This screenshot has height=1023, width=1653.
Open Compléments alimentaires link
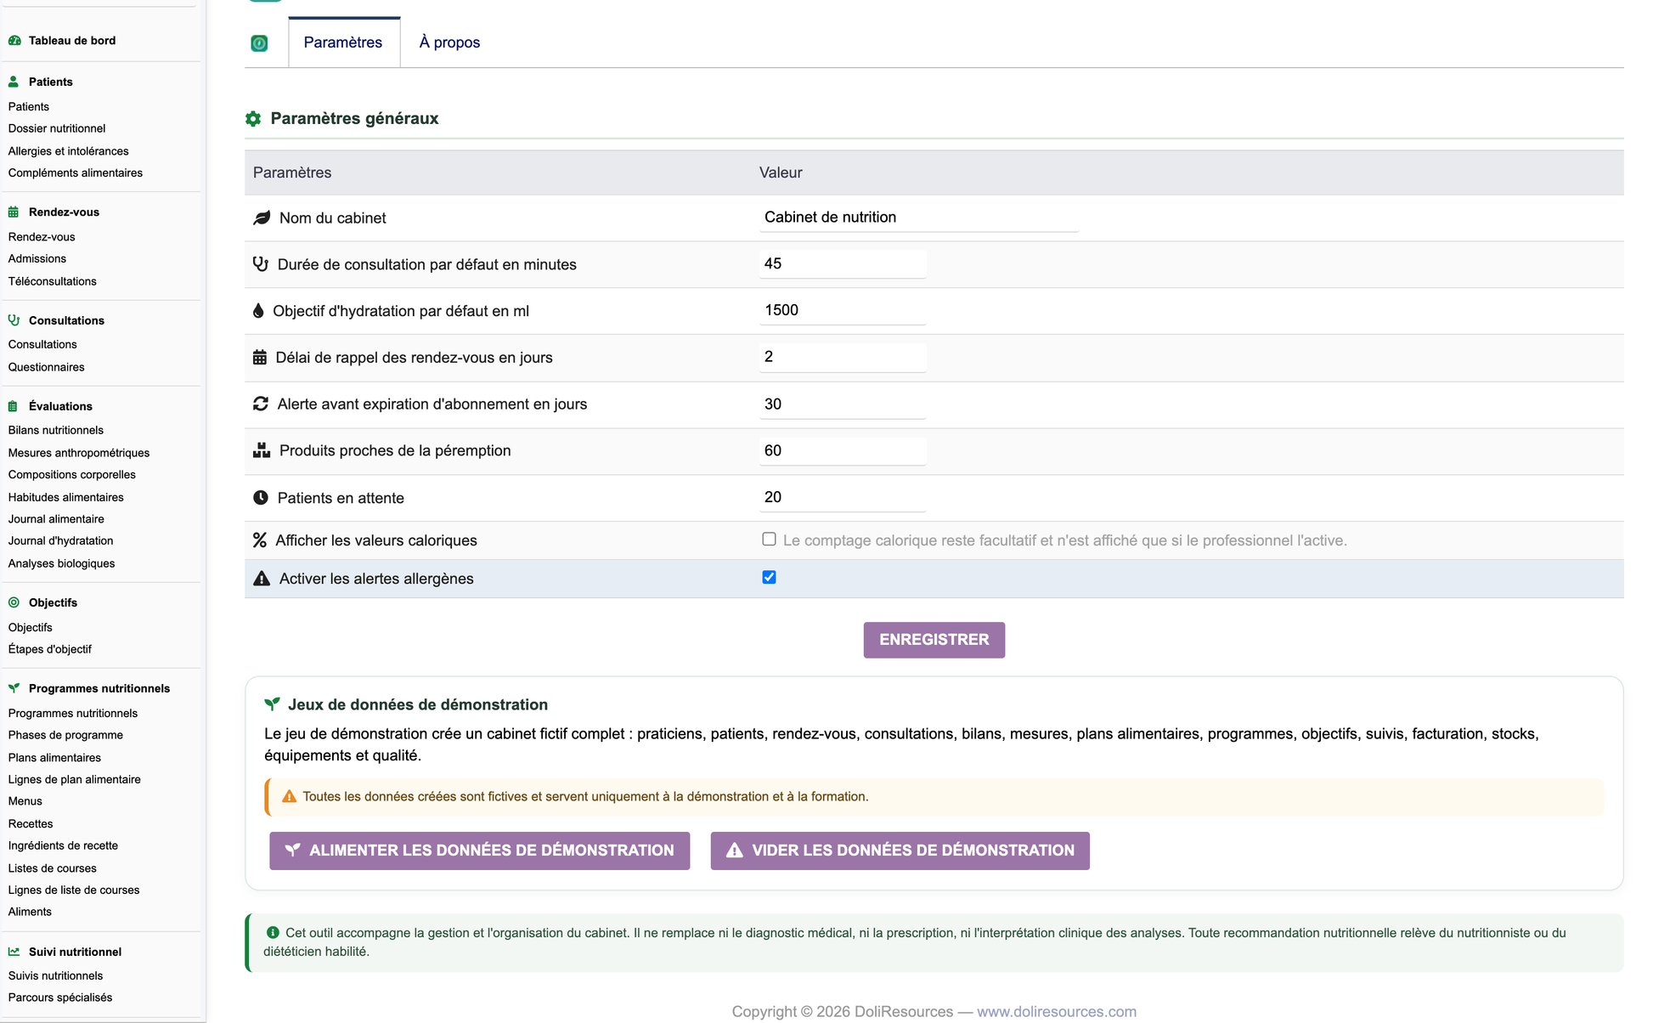[75, 172]
